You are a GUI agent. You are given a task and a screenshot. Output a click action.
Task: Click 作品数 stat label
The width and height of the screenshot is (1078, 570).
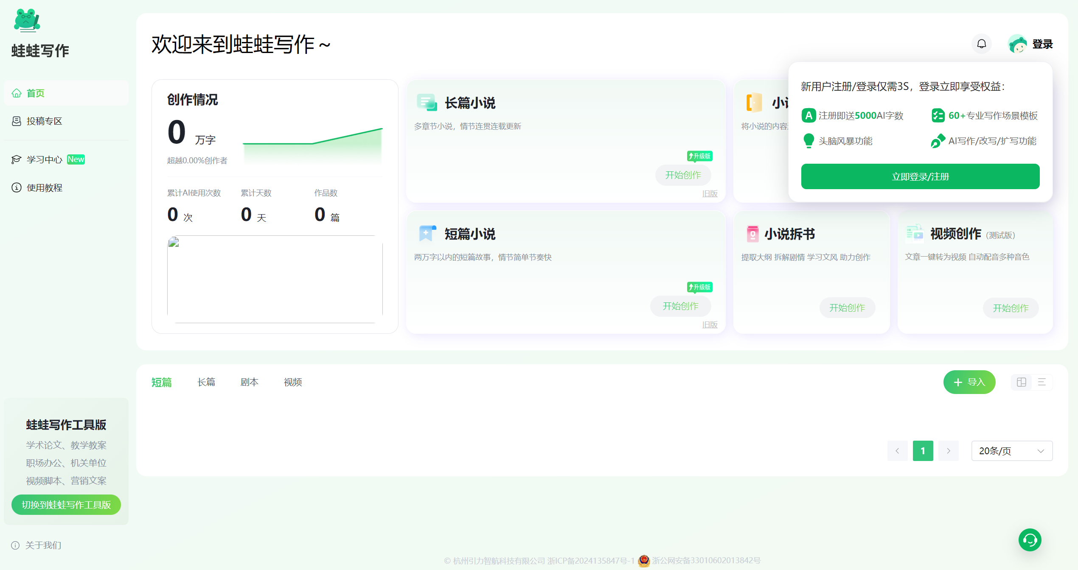(x=326, y=193)
